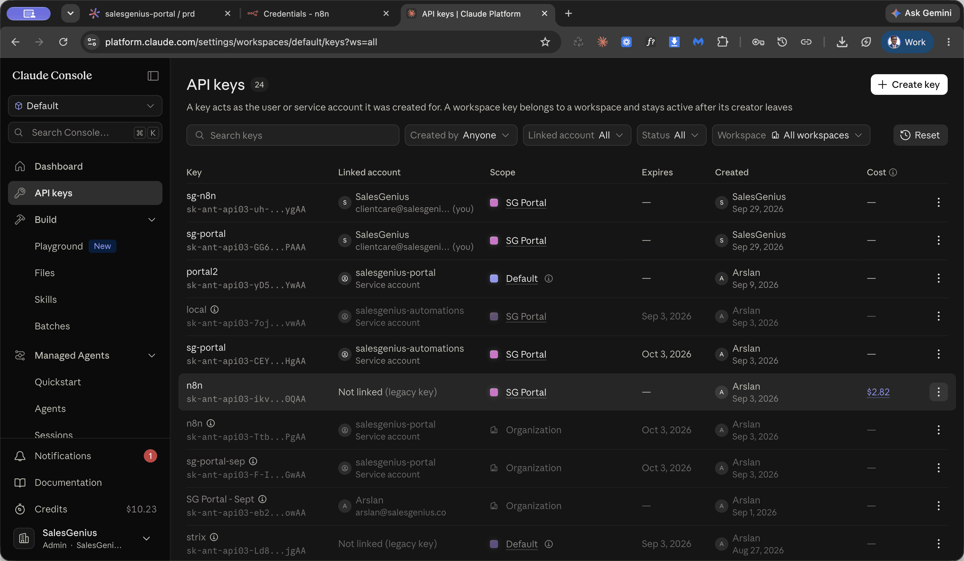Open the Created by Anyone filter
This screenshot has width=964, height=561.
pyautogui.click(x=461, y=135)
